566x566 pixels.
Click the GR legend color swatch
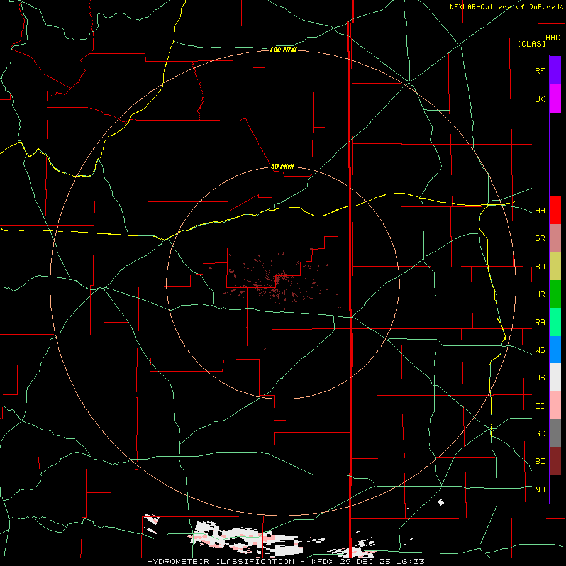tap(555, 238)
